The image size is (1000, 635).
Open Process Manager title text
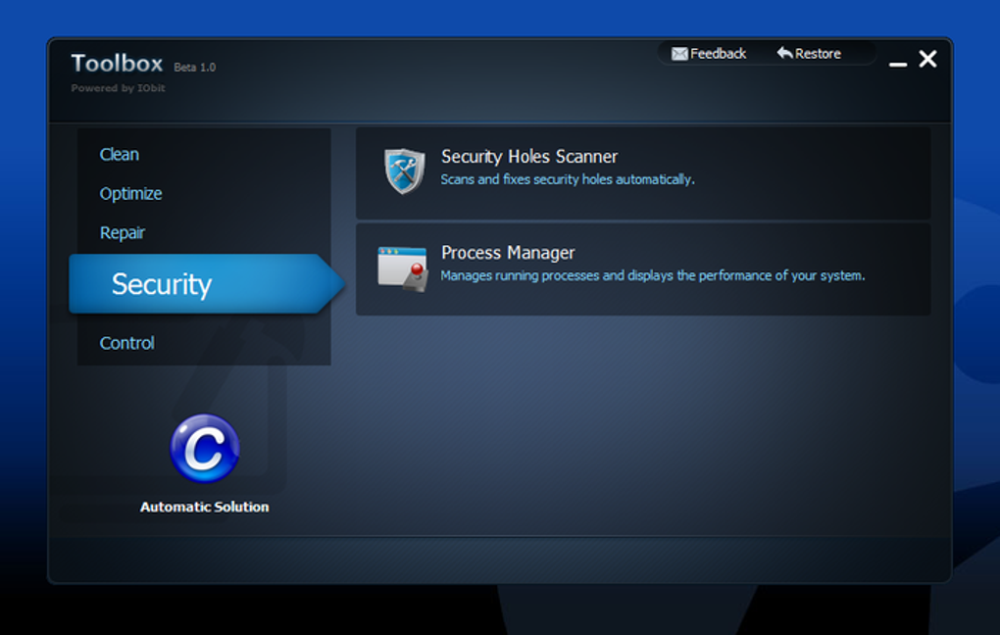(x=508, y=253)
